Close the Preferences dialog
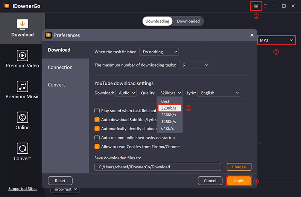 tap(252, 35)
